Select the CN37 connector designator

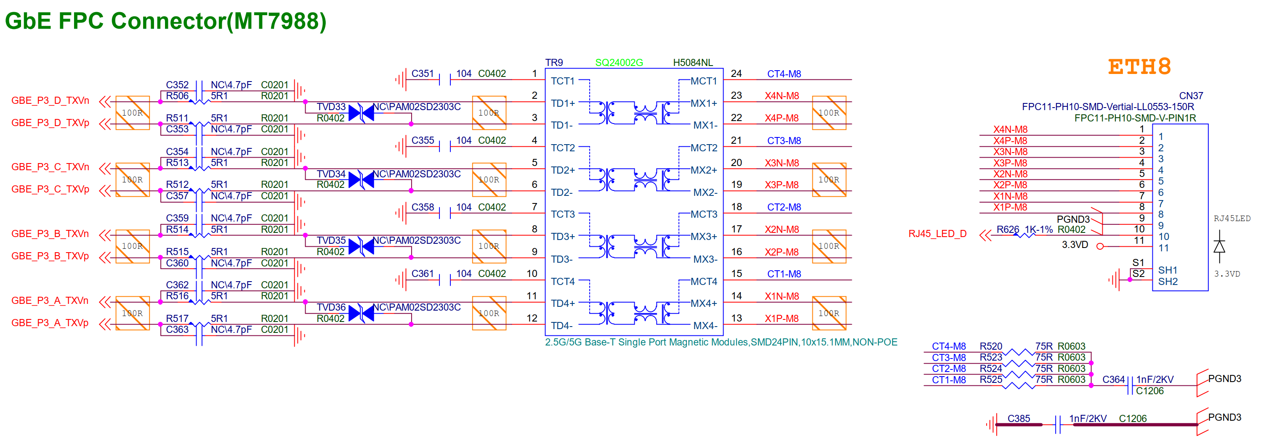point(1191,96)
